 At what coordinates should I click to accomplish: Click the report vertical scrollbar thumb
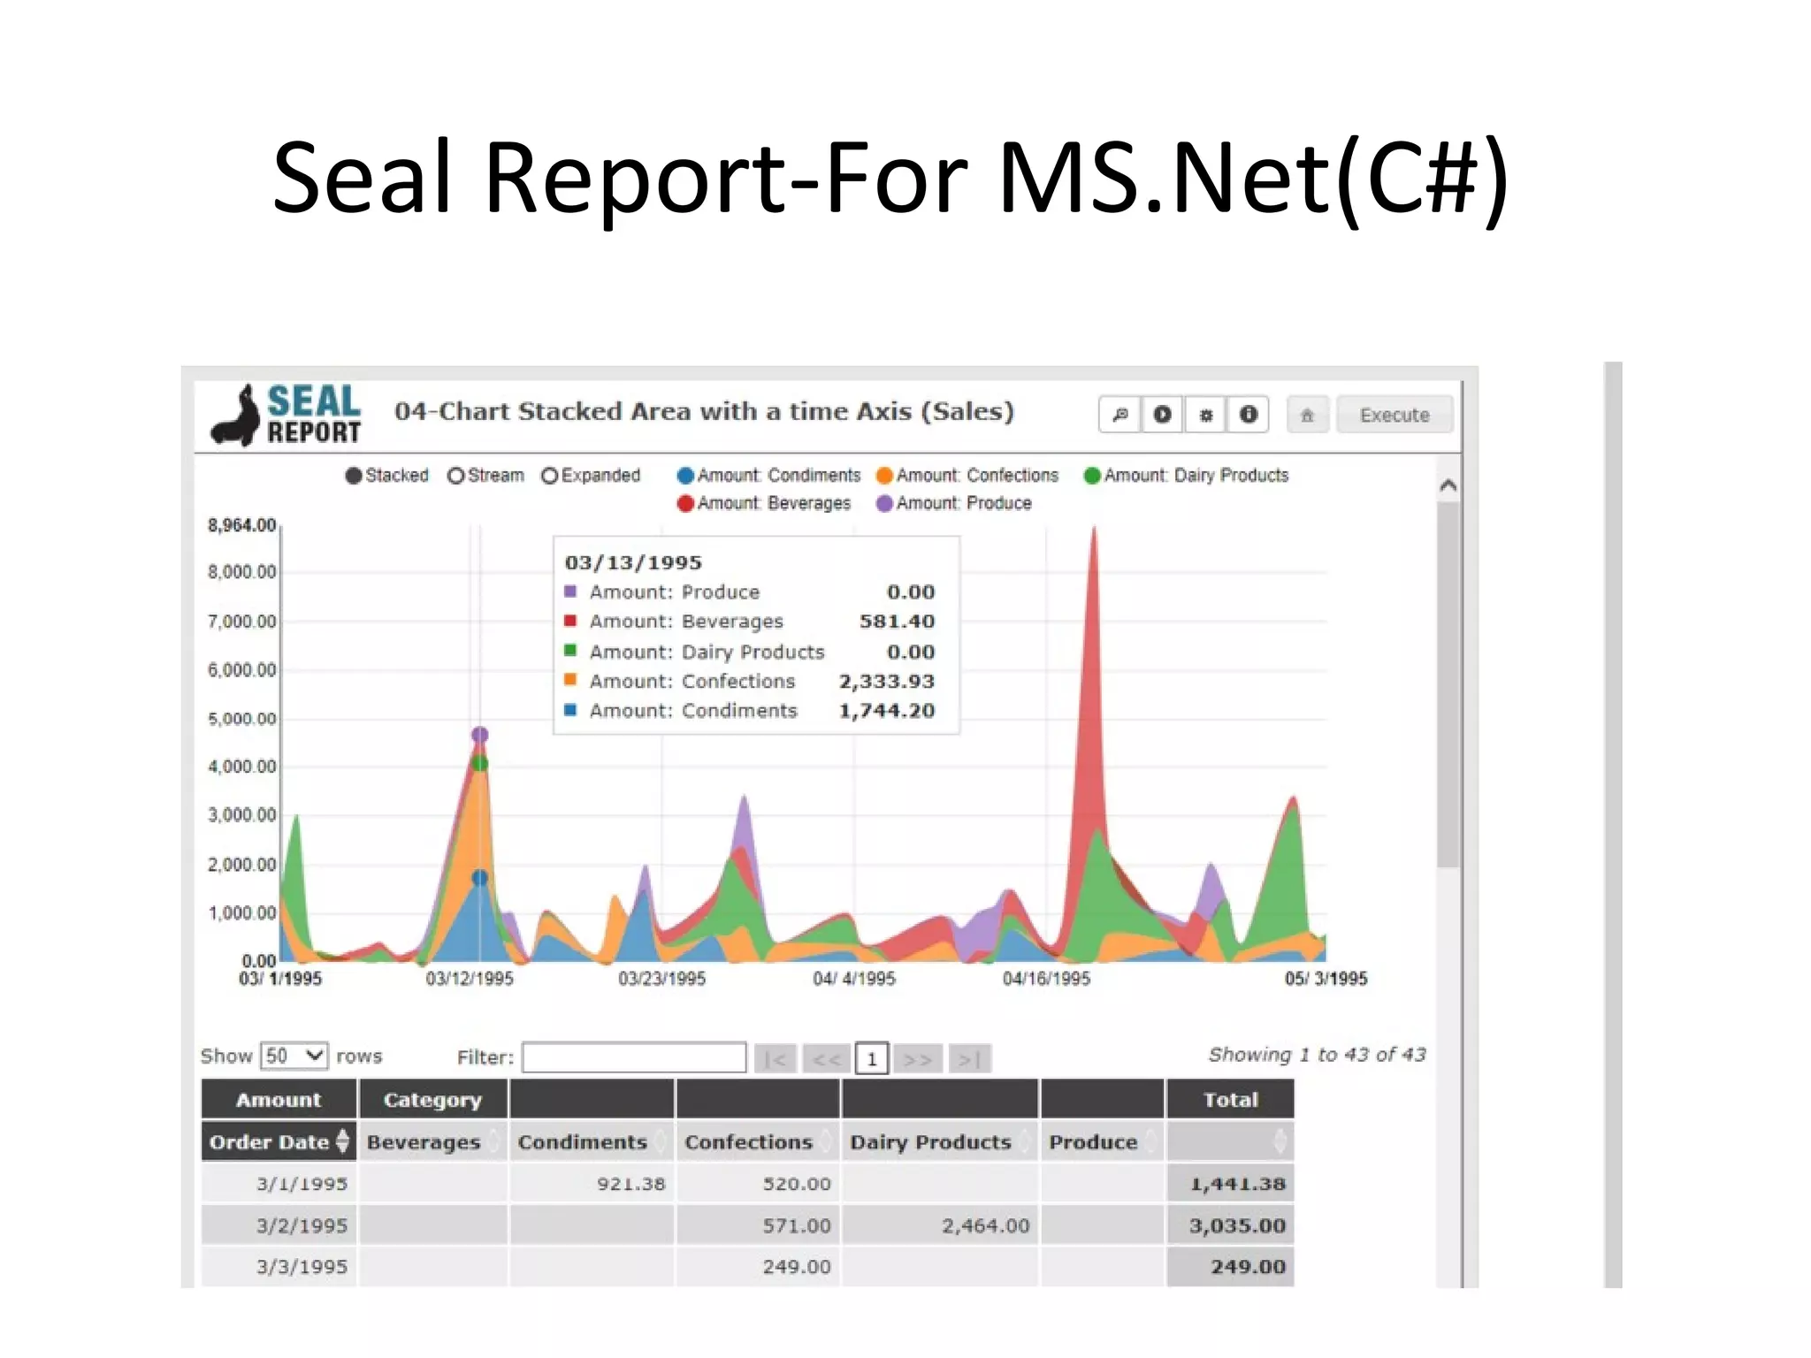click(1448, 685)
